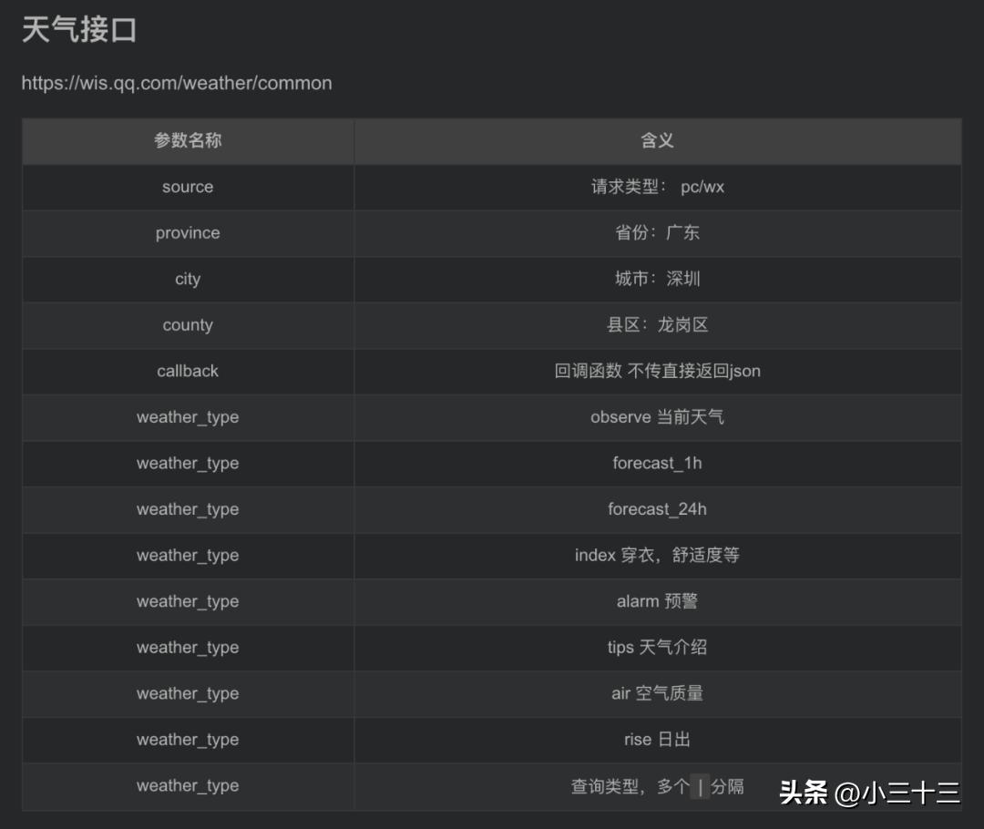984x829 pixels.
Task: Select the city parameter cell
Action: (x=187, y=279)
